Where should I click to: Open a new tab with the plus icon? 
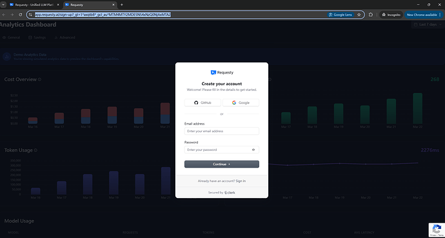coord(122,5)
